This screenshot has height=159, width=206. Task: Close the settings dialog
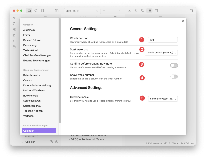coord(183,21)
